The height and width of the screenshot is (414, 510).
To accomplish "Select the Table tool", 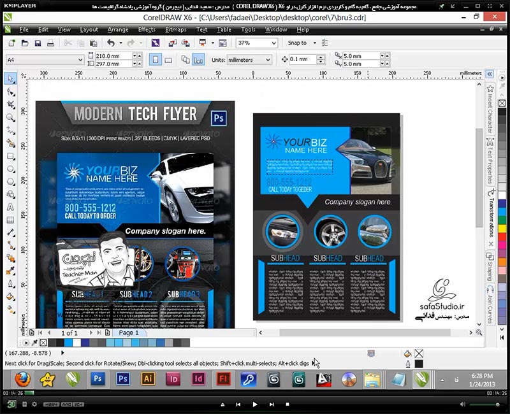I will coord(11,220).
